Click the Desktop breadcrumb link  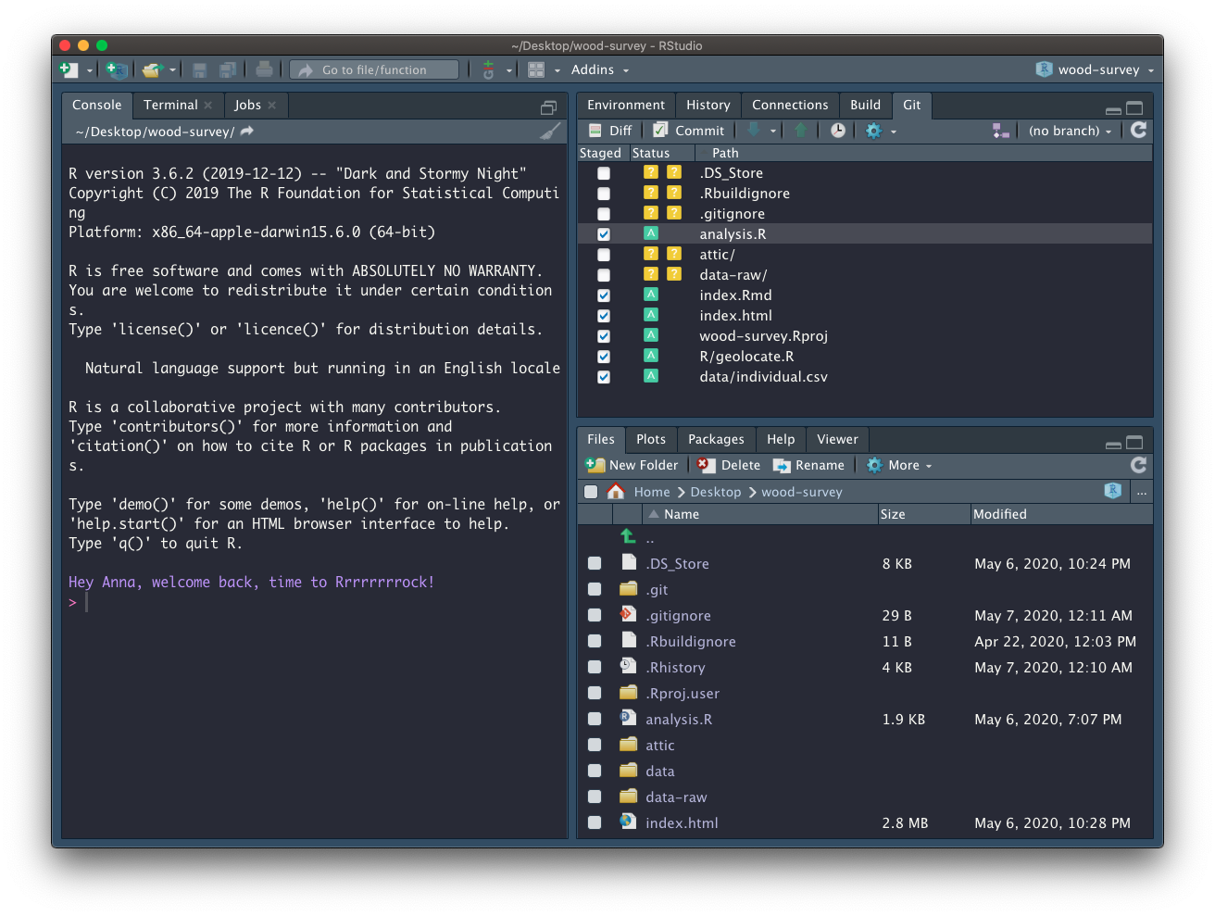click(716, 492)
